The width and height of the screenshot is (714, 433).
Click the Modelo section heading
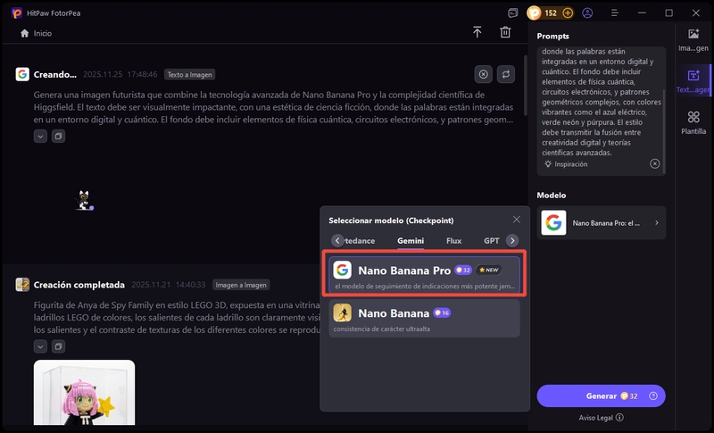pyautogui.click(x=551, y=195)
